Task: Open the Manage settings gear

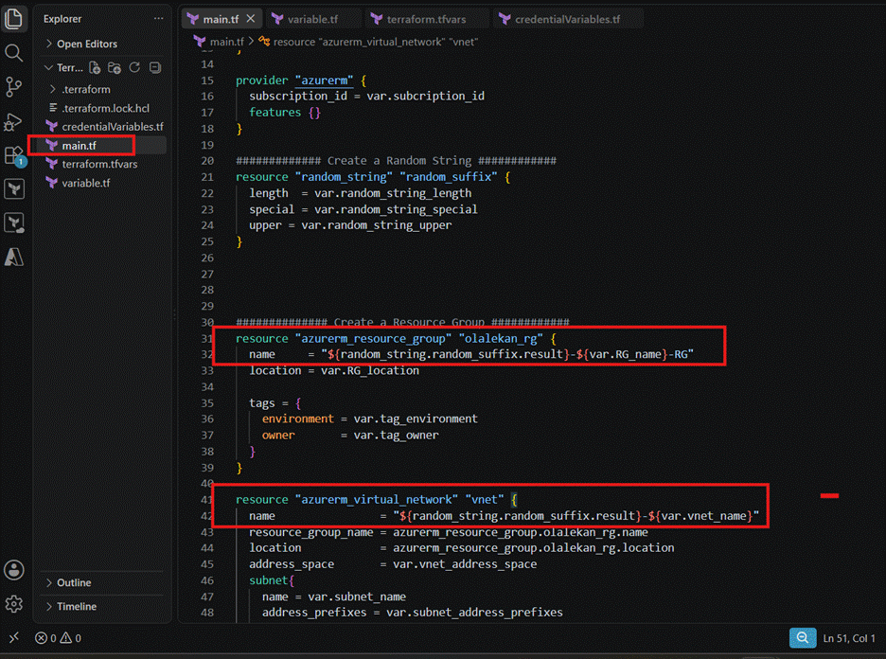Action: 14,604
